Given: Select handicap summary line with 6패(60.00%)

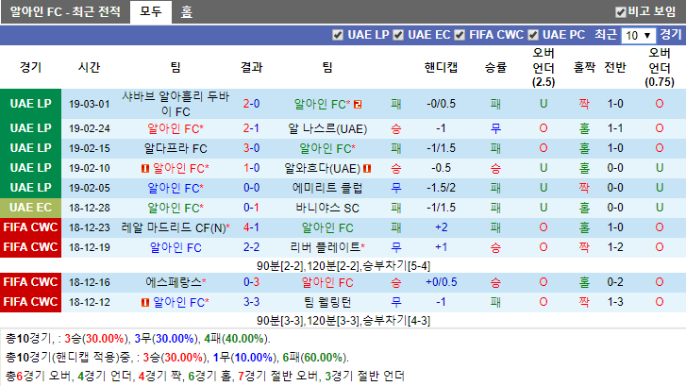Looking at the screenshot, I should click(x=177, y=358).
